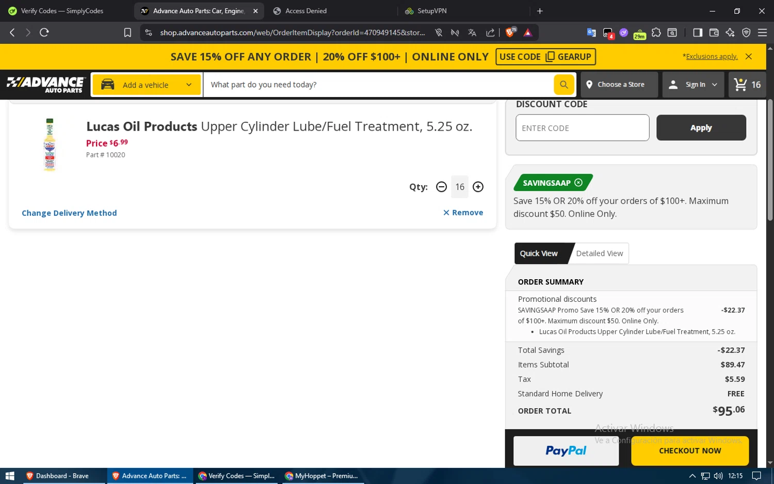
Task: Switch to Verify Codes Chrome taskbar window
Action: (x=237, y=476)
